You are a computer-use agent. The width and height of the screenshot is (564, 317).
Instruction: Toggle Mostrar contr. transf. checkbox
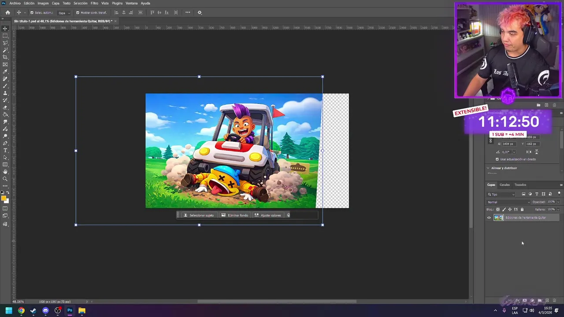(x=78, y=13)
